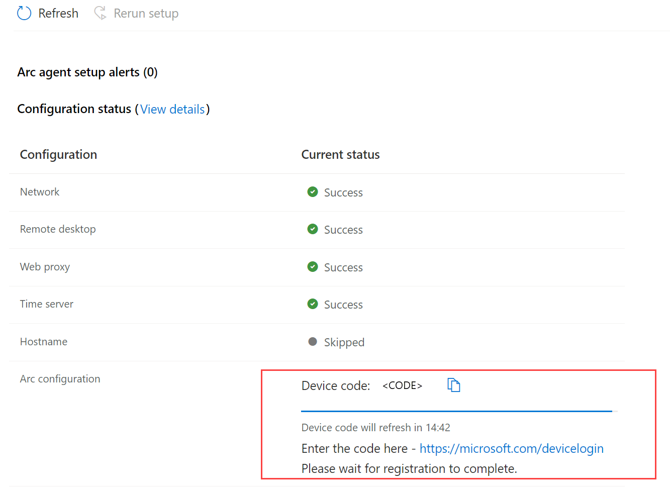Select the Web proxy row label
The height and width of the screenshot is (489, 670).
coord(45,267)
